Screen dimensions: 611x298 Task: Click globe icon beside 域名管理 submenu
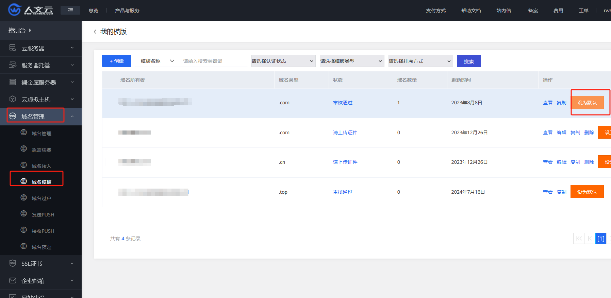24,133
